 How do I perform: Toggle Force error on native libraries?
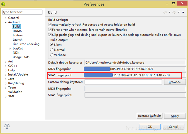click(x=50, y=30)
